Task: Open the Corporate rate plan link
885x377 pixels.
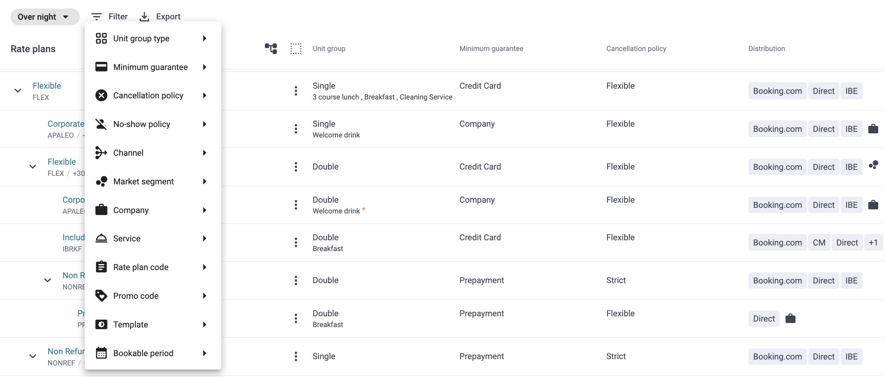Action: pyautogui.click(x=66, y=124)
